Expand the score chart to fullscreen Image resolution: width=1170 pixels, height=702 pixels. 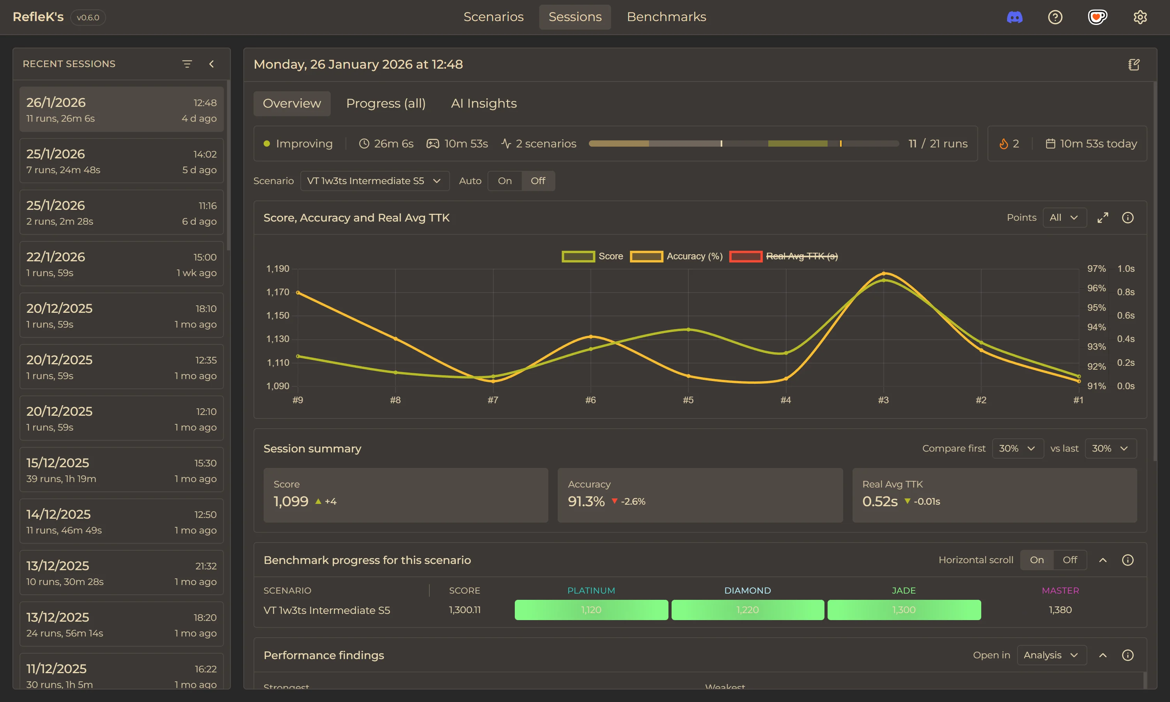tap(1103, 217)
